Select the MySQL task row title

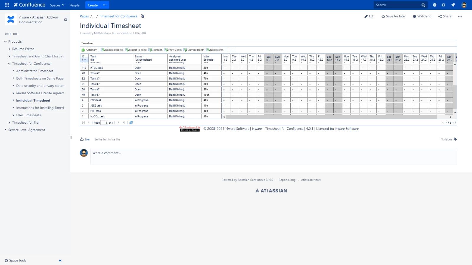click(x=97, y=116)
